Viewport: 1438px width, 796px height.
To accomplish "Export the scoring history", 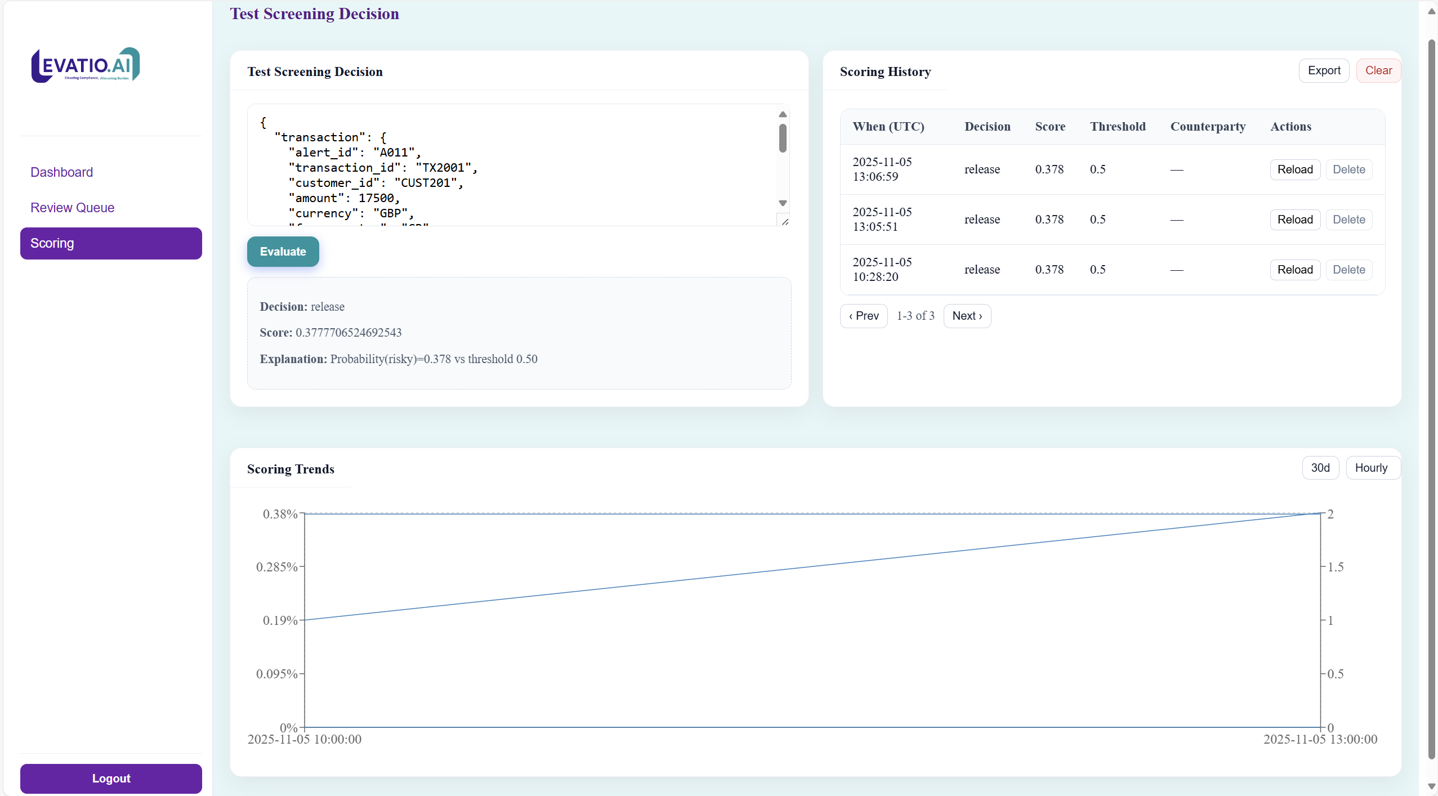I will [x=1323, y=70].
